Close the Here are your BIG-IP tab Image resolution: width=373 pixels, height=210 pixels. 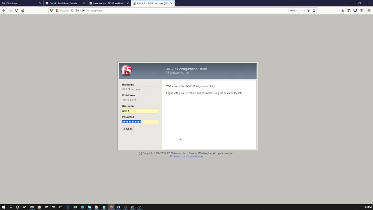pos(128,3)
